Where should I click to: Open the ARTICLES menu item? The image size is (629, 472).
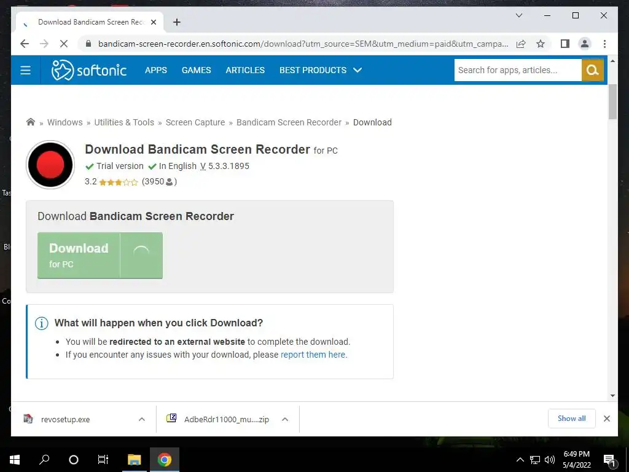[245, 70]
